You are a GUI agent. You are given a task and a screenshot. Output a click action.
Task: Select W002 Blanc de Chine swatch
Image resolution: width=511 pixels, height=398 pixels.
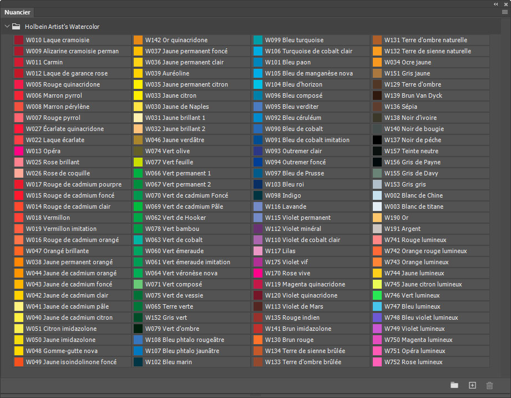tap(377, 195)
